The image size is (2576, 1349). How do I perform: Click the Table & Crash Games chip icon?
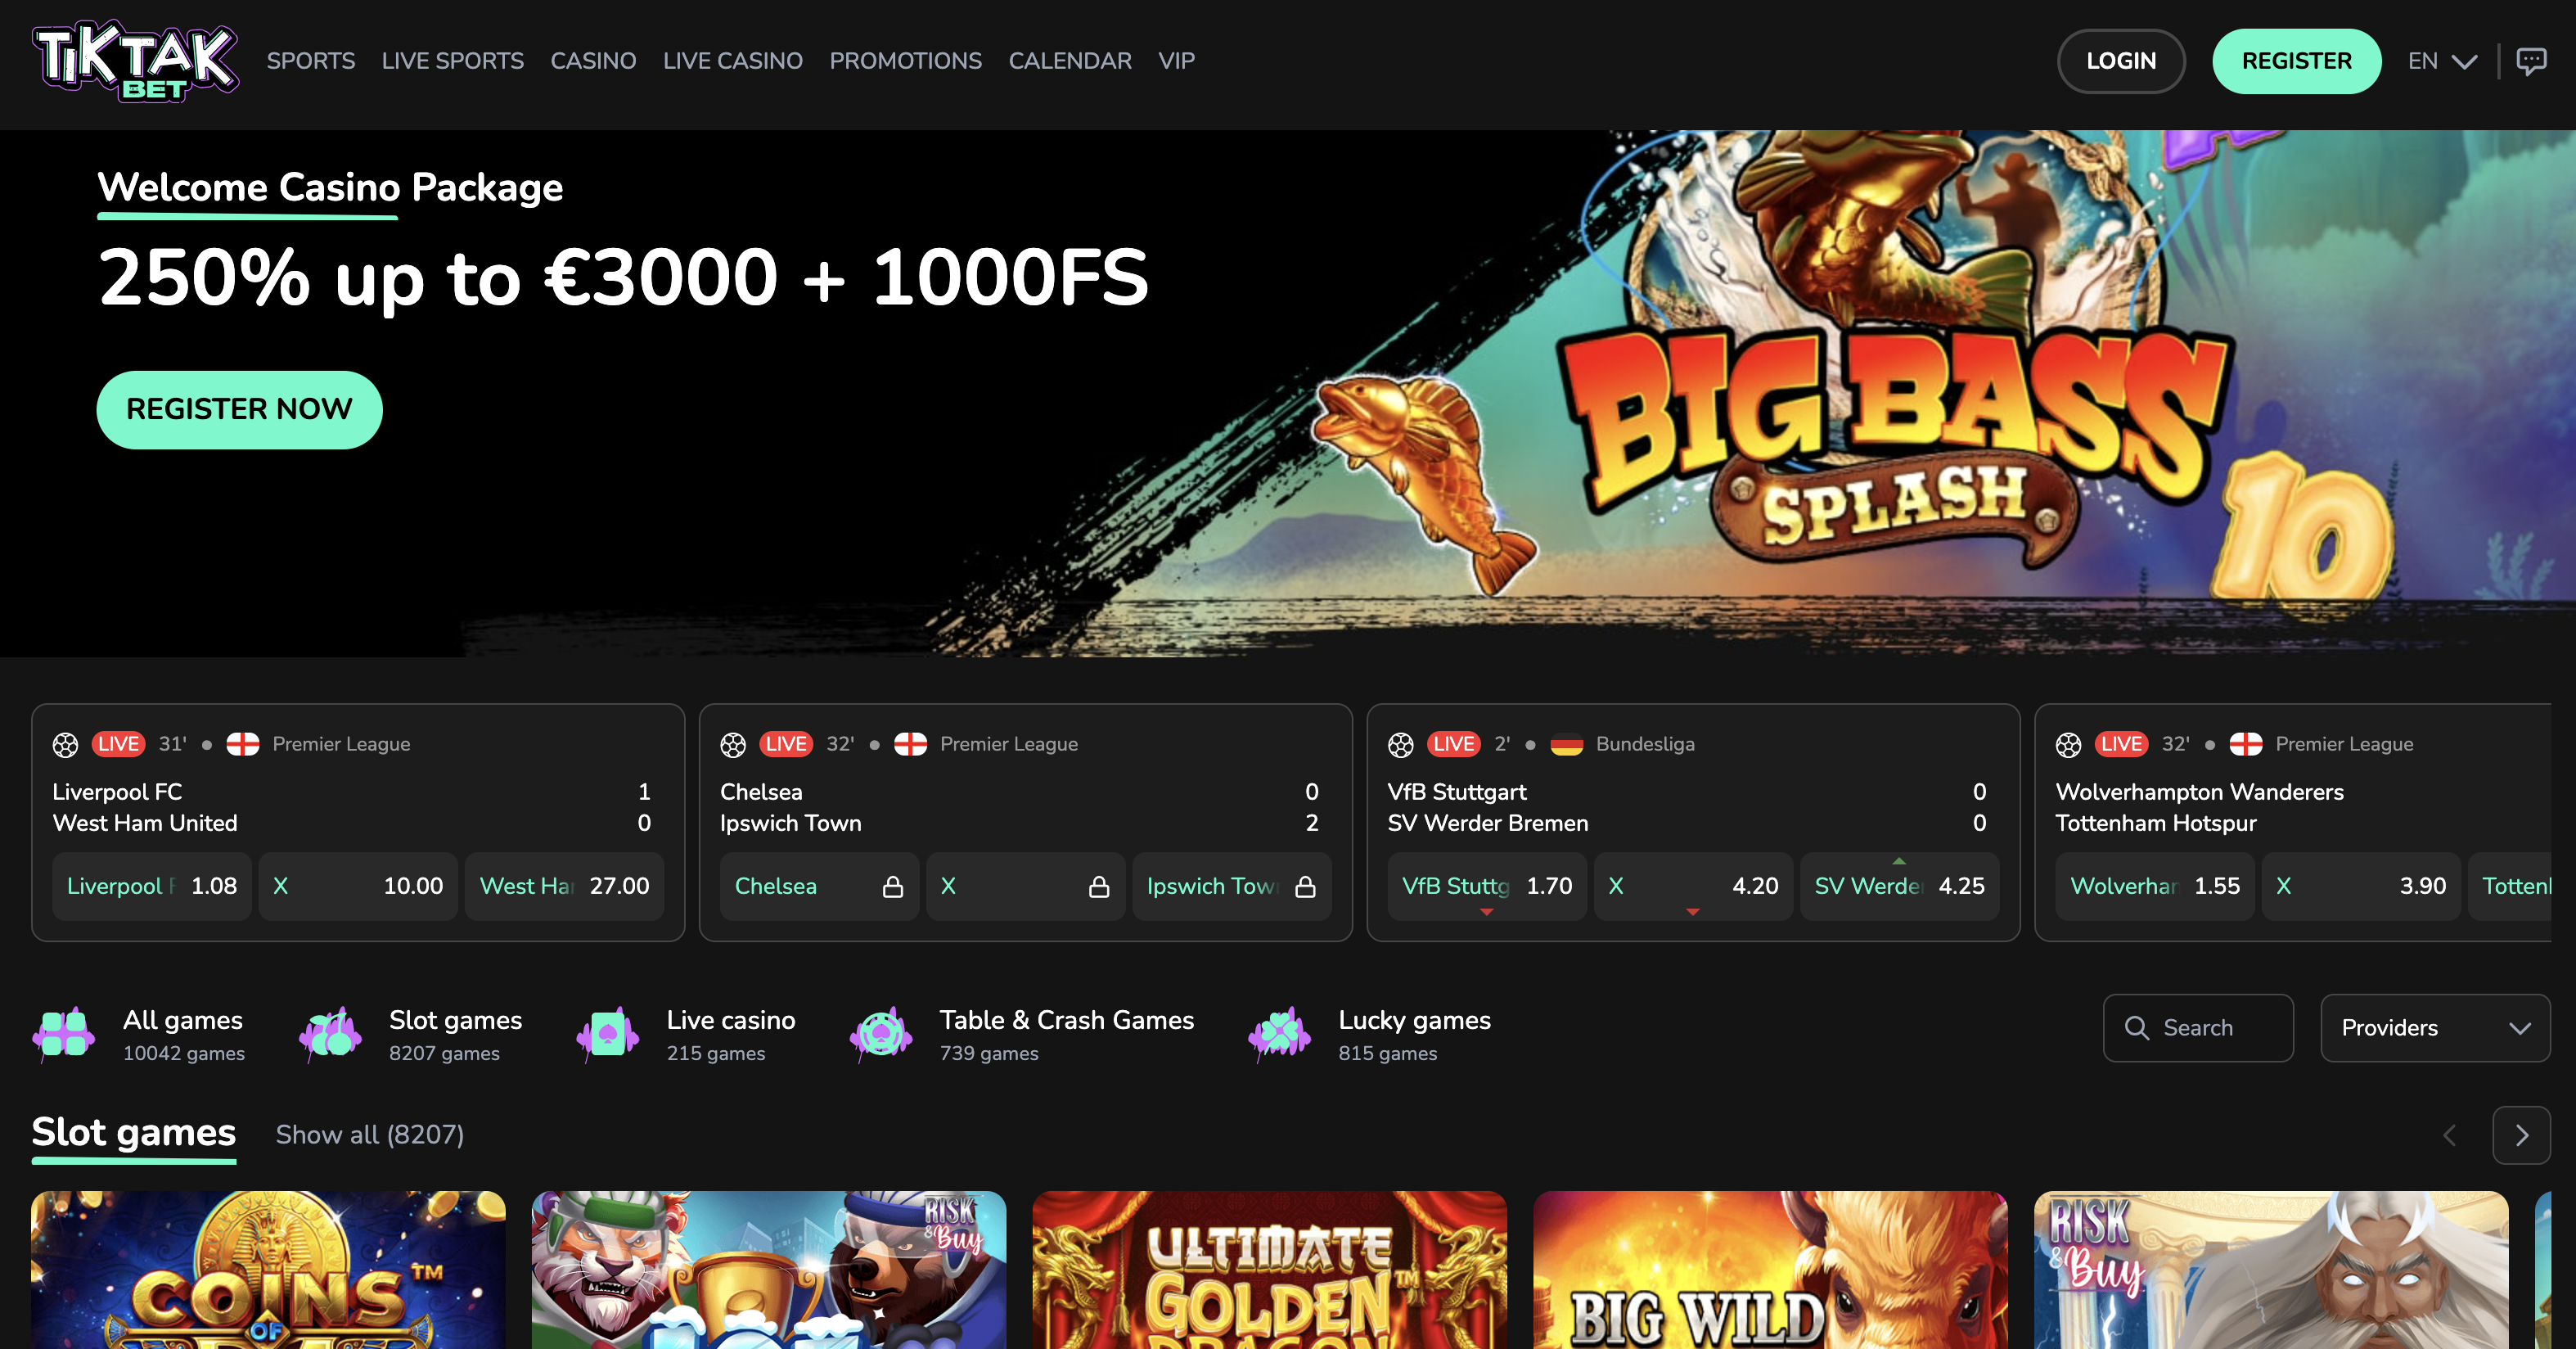coord(881,1033)
